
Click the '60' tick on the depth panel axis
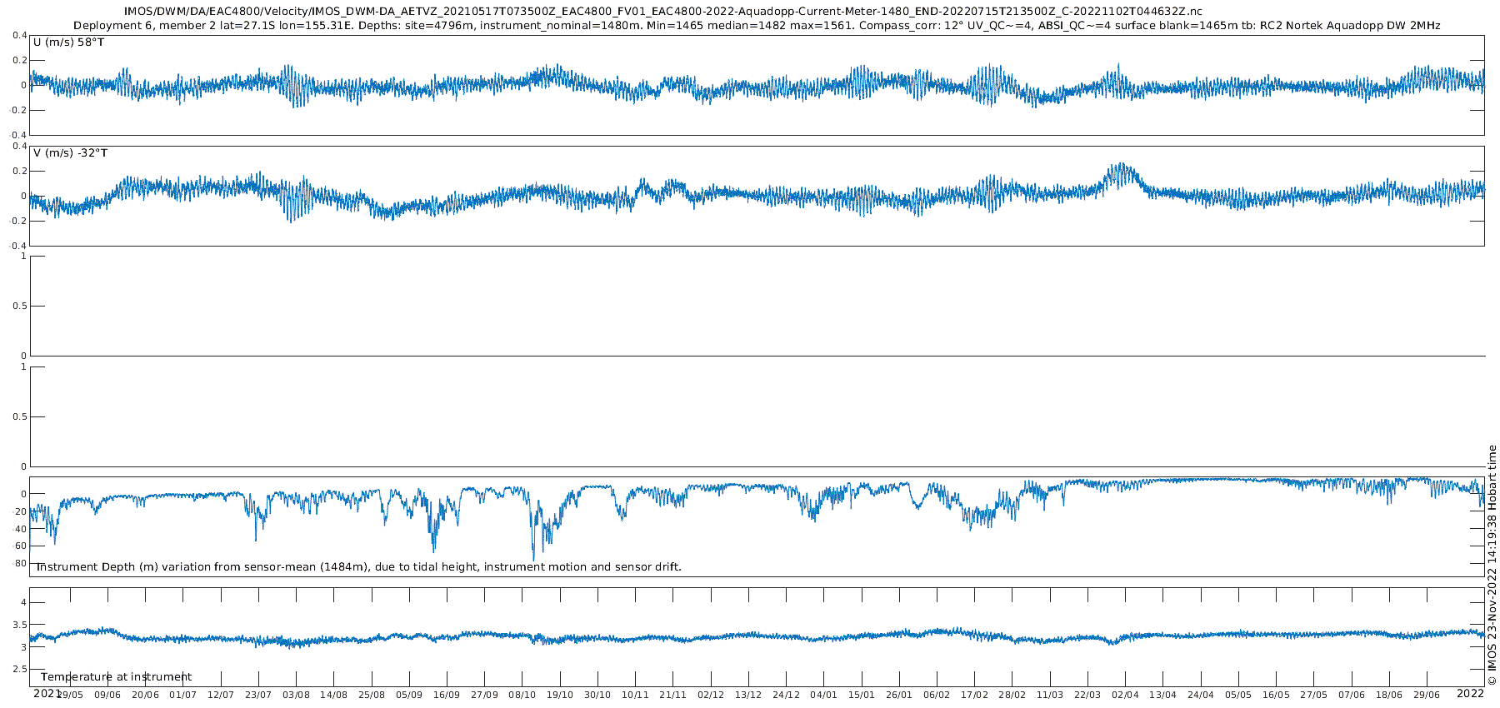pyautogui.click(x=21, y=546)
